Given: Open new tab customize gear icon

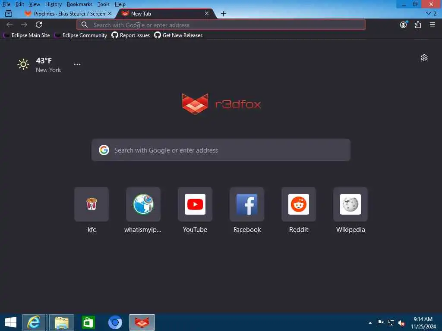Looking at the screenshot, I should click(424, 58).
